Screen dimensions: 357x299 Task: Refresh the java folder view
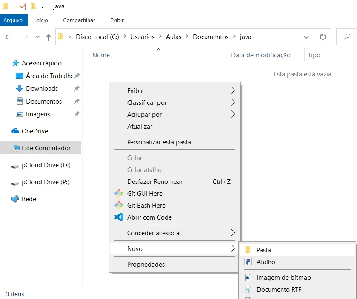click(323, 37)
